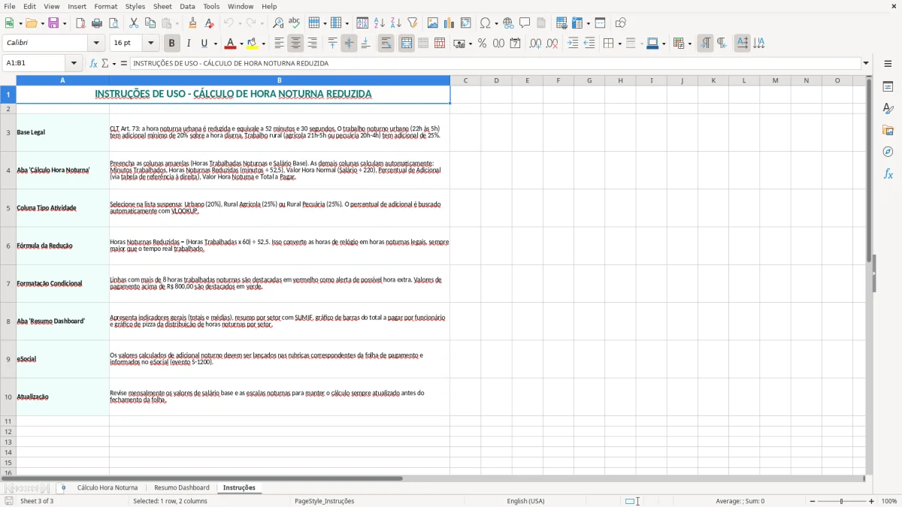Format as Percent icon
This screenshot has height=507, width=902.
pos(482,44)
